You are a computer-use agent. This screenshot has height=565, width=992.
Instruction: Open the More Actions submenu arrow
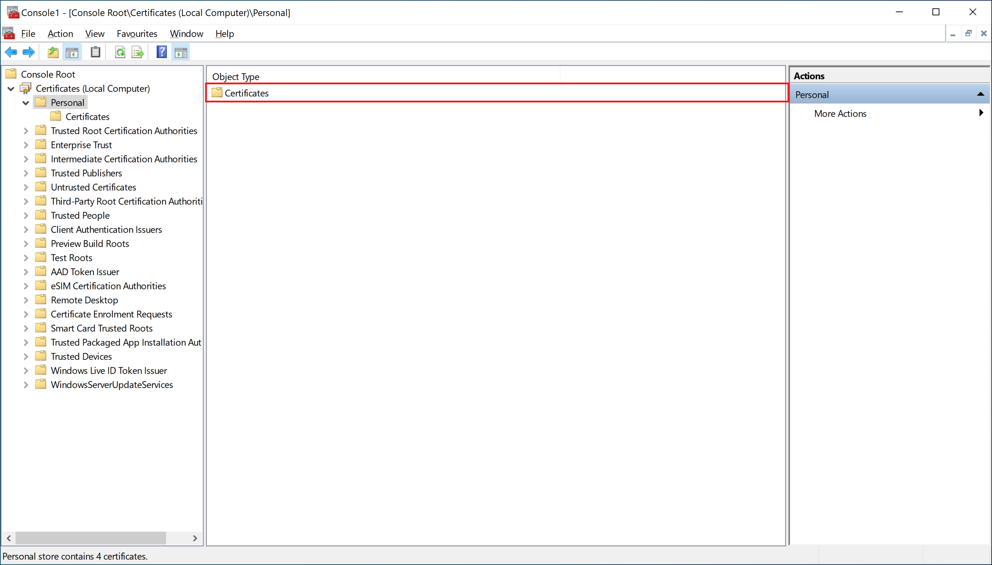click(x=981, y=113)
